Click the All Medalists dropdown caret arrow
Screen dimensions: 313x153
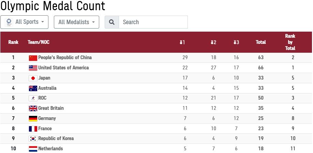click(93, 22)
